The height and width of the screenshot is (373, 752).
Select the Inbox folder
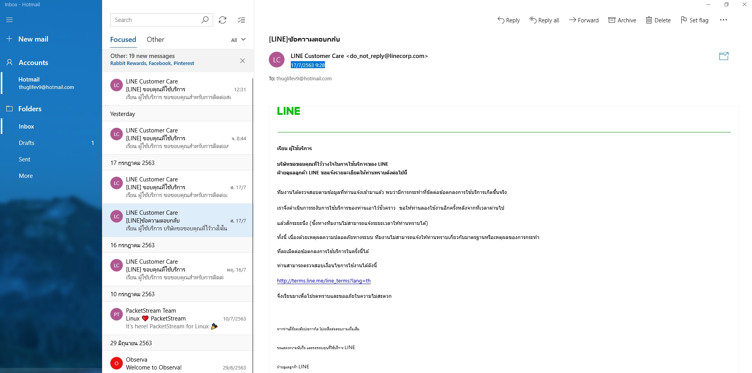pyautogui.click(x=51, y=126)
